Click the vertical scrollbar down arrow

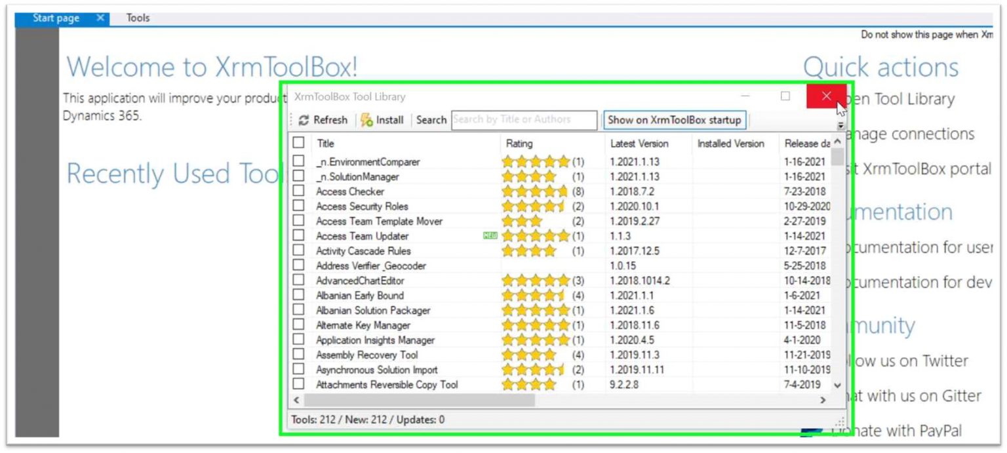coord(837,385)
